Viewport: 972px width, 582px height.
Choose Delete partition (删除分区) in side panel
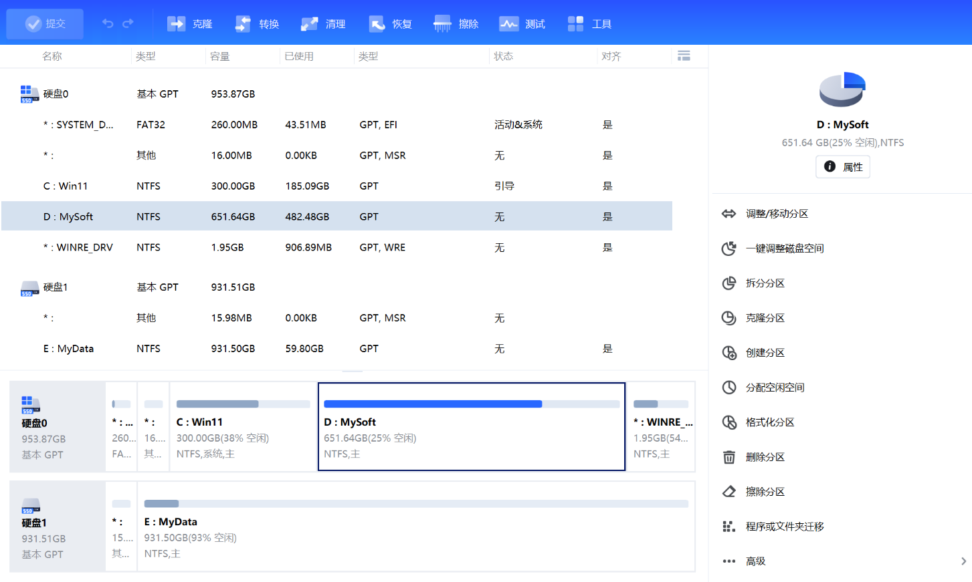click(765, 457)
